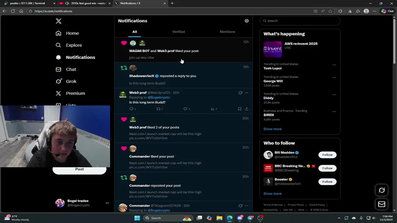
Task: Reply to Web3 prof's post icon
Action: (132, 109)
